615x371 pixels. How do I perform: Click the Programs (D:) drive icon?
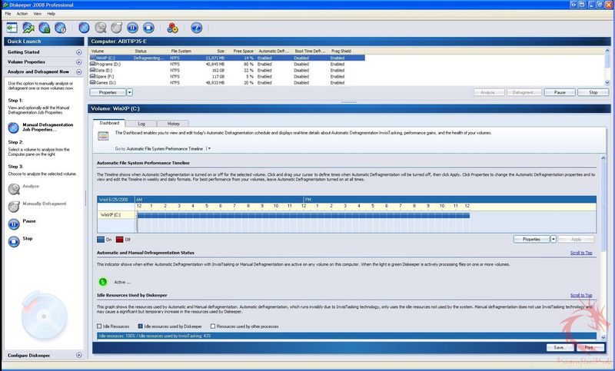click(x=92, y=64)
